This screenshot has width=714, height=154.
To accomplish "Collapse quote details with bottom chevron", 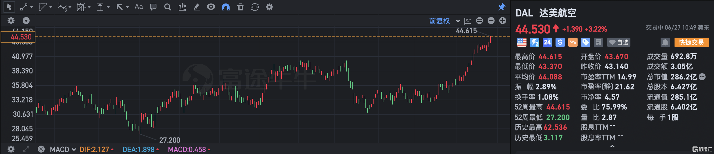I will point(612,146).
